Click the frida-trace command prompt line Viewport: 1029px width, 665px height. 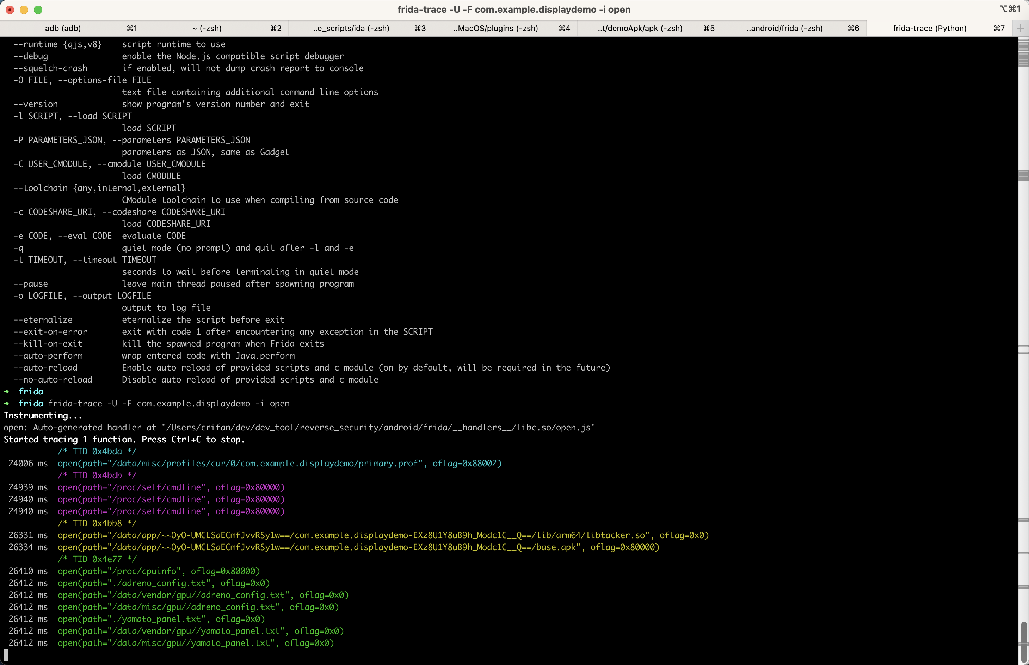click(x=147, y=403)
